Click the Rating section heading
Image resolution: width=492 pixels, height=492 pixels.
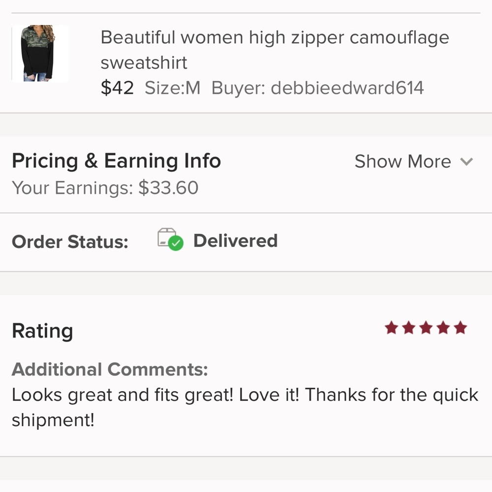[x=42, y=331]
